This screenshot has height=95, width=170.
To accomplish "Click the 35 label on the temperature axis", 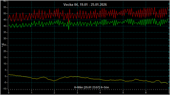I will (x=5, y=32).
